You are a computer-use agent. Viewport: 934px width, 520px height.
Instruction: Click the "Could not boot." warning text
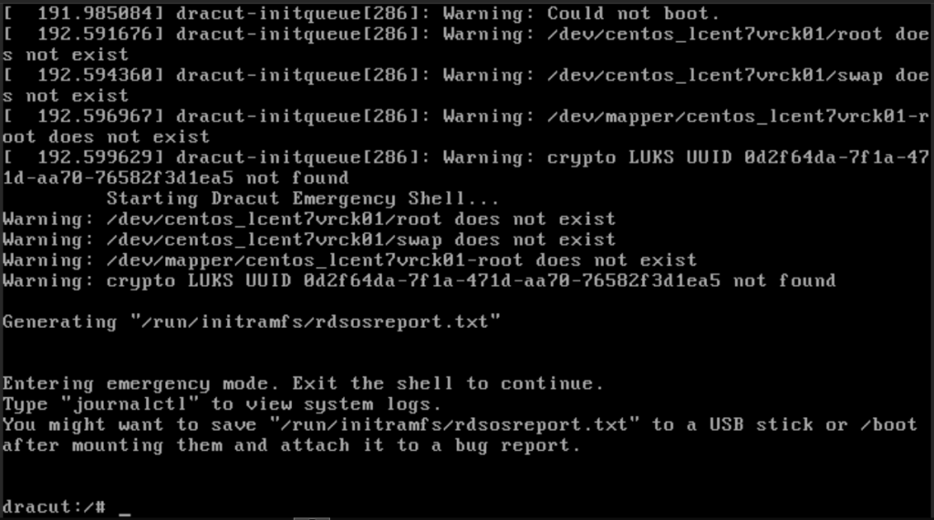(x=633, y=13)
